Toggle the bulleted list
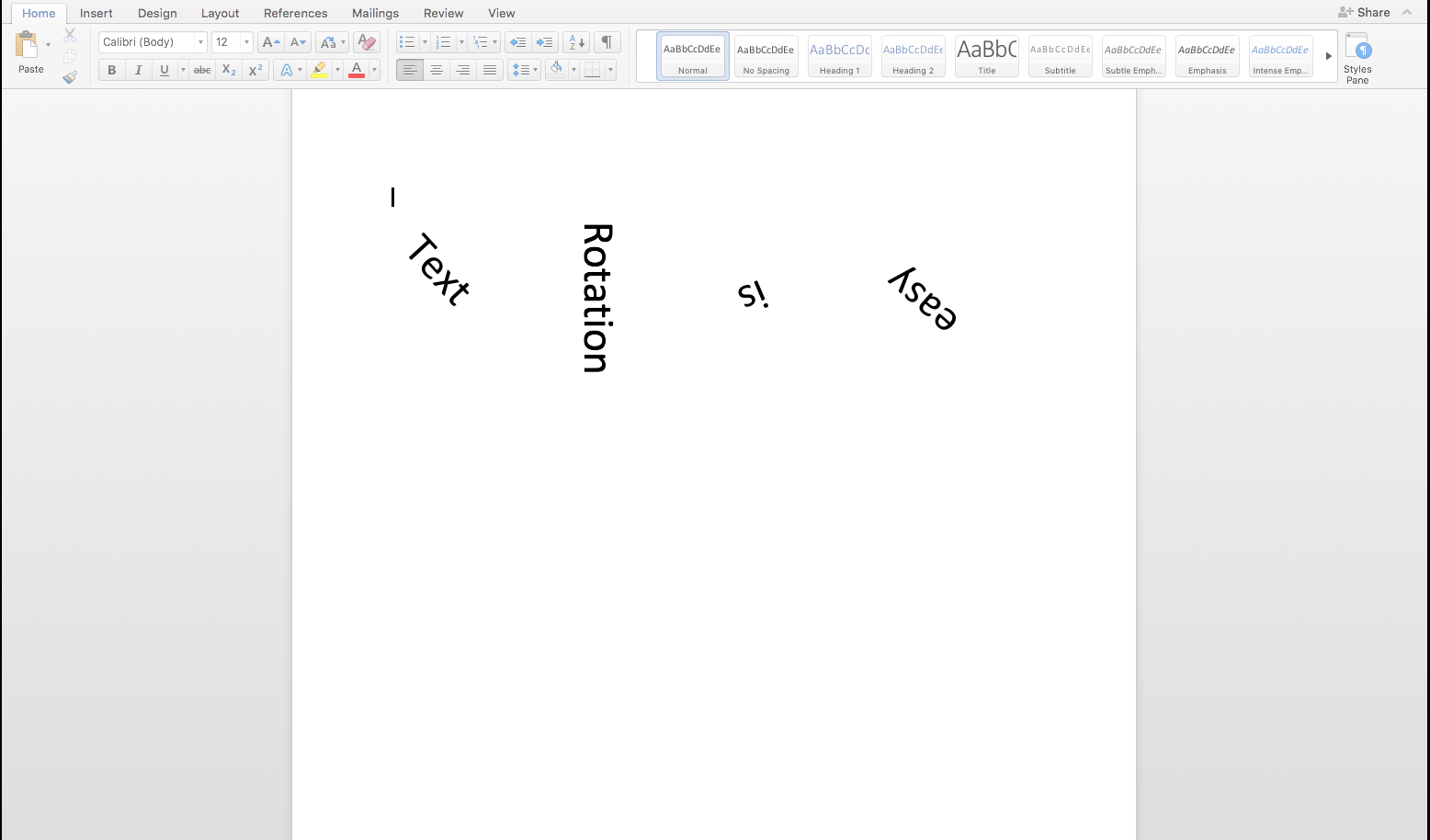 (x=407, y=41)
